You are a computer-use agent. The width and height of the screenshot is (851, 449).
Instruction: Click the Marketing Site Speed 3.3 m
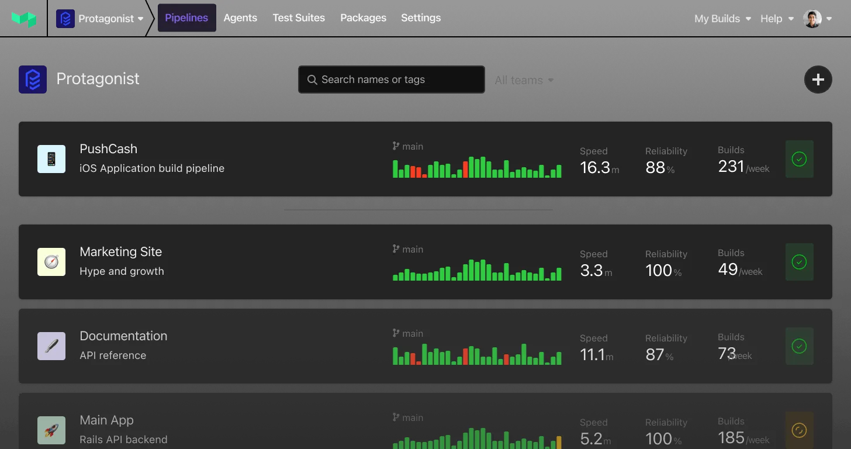coord(596,270)
